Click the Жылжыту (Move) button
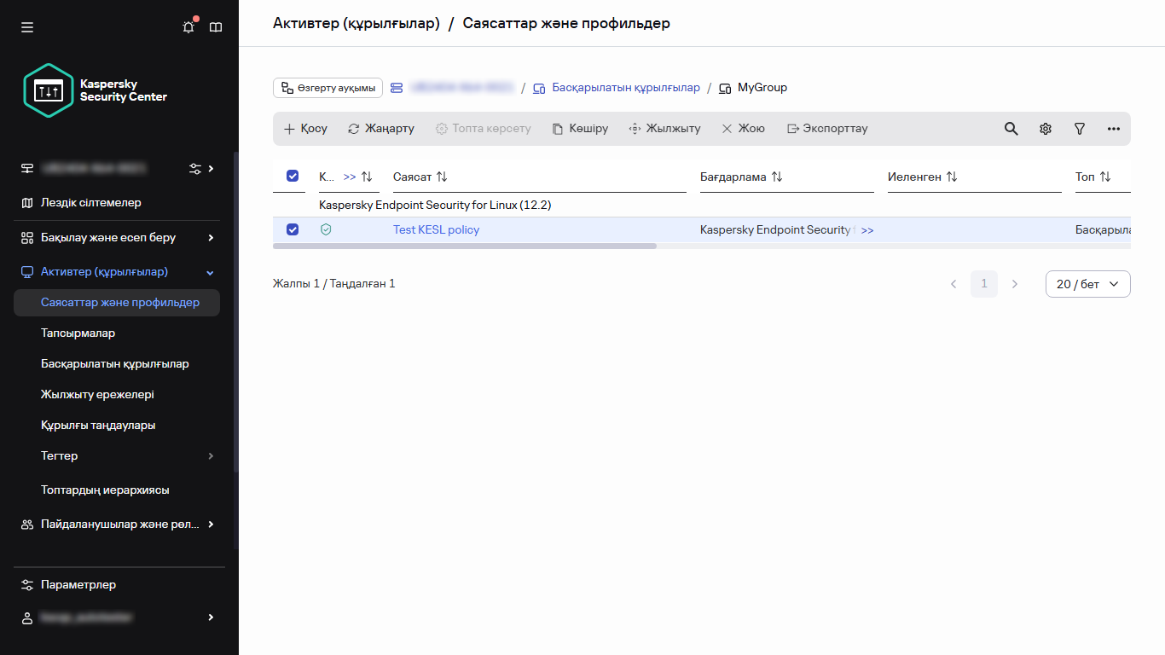The width and height of the screenshot is (1165, 655). click(664, 129)
